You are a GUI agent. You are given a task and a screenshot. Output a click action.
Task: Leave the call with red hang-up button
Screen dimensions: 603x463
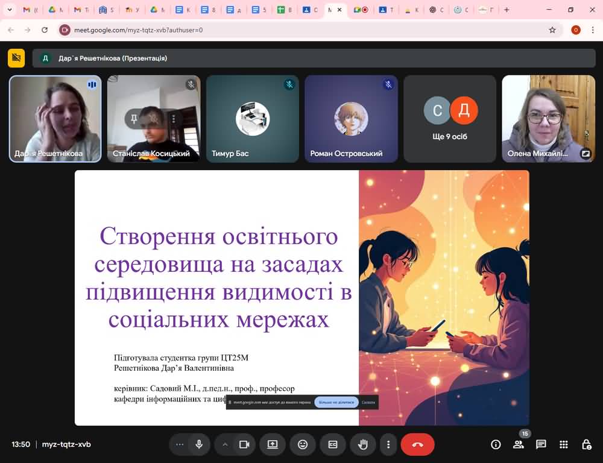pos(417,444)
